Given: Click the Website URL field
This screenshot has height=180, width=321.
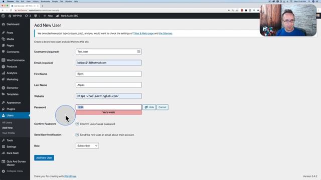Looking at the screenshot, I should tap(109, 96).
